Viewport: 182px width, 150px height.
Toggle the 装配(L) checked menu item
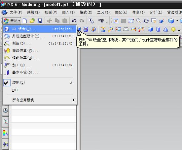[x=40, y=83]
